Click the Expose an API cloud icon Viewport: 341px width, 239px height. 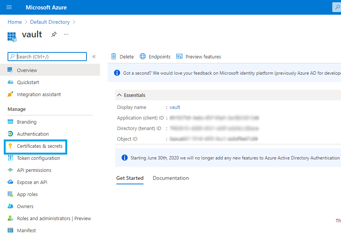coord(10,182)
